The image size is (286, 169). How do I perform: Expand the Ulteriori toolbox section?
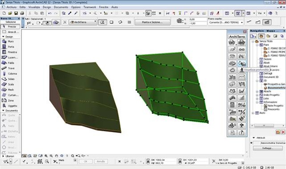pos(3,156)
